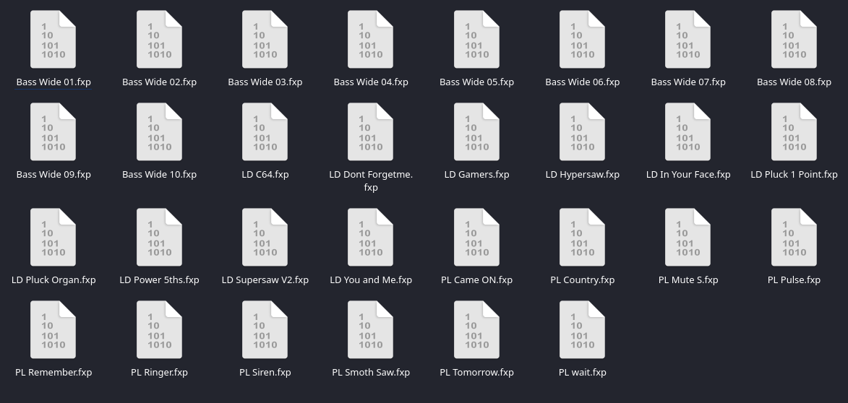Highlight the Bass Wide 10.fxp file icon
The width and height of the screenshot is (848, 403).
(x=159, y=132)
